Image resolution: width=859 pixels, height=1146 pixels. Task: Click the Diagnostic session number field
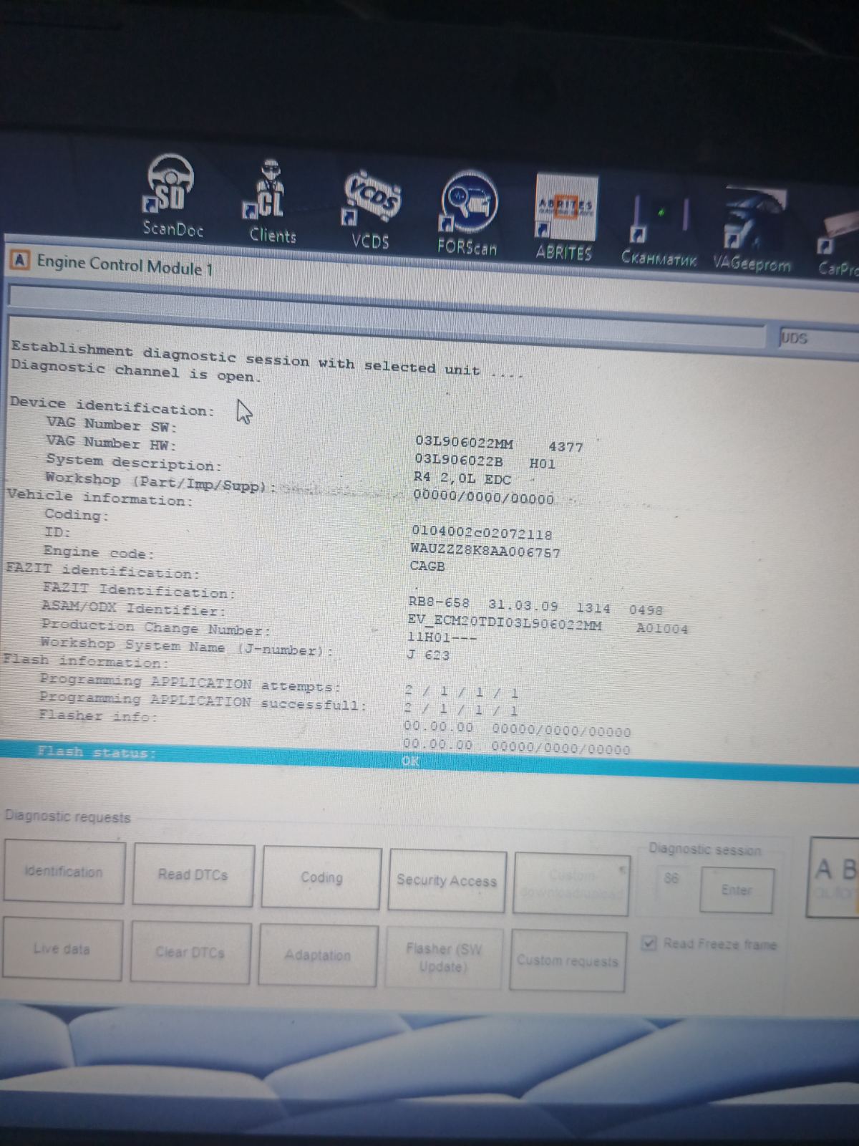671,878
